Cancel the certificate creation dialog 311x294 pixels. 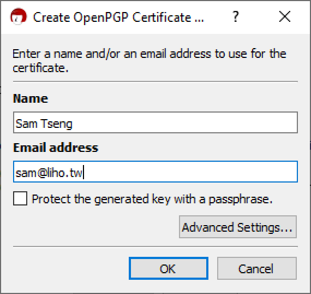click(257, 268)
